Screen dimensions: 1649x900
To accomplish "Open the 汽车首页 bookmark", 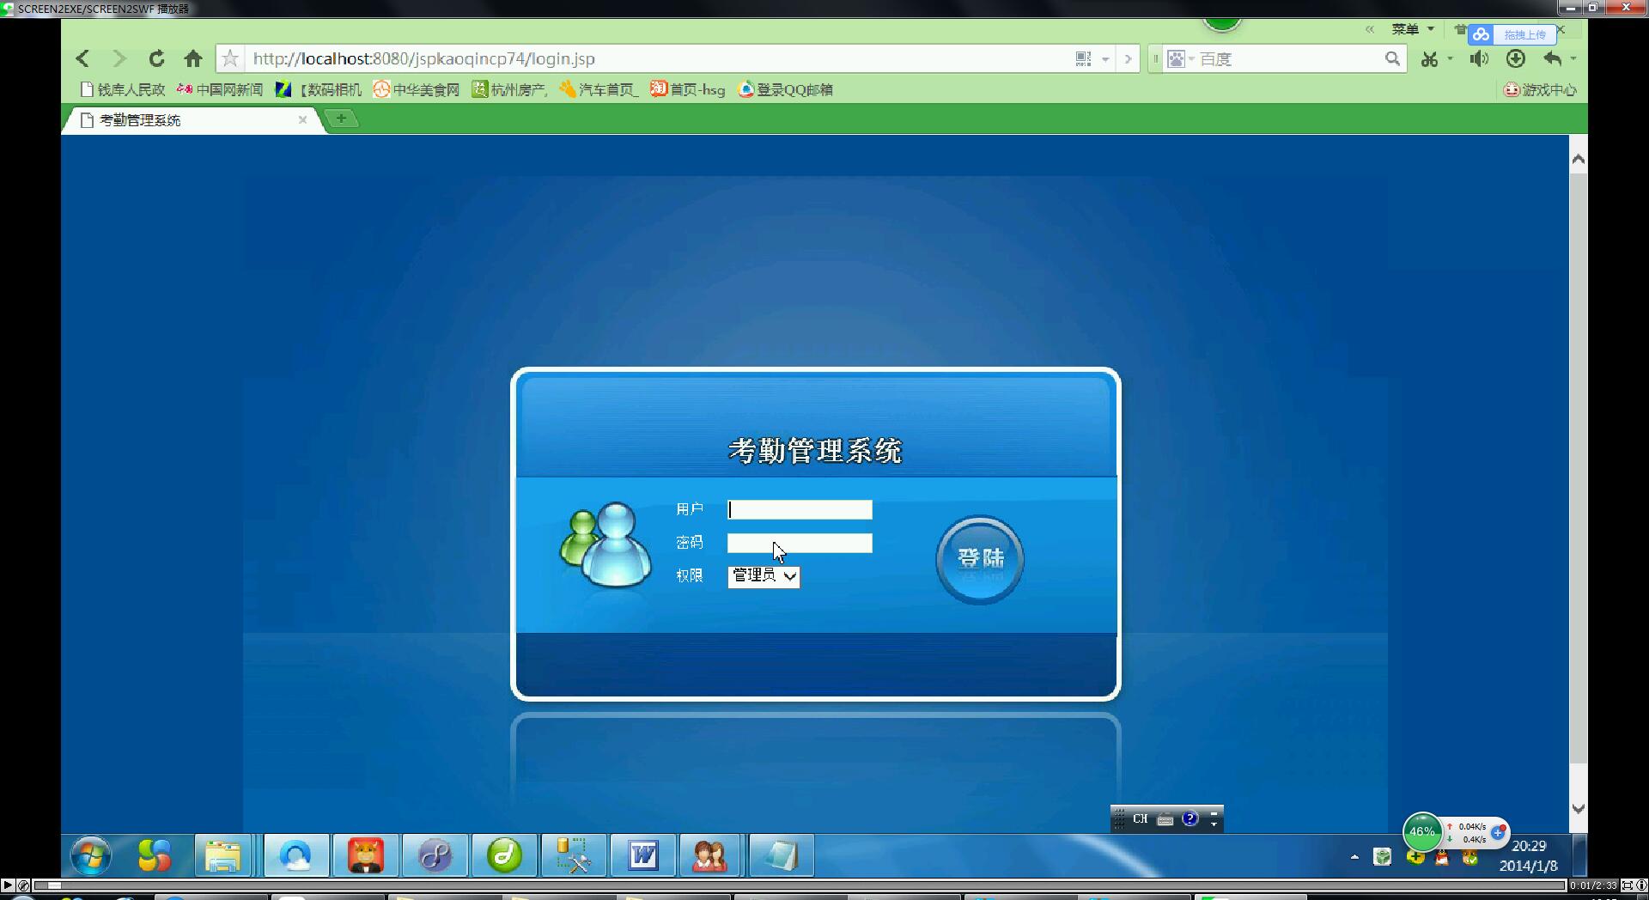I will (599, 89).
